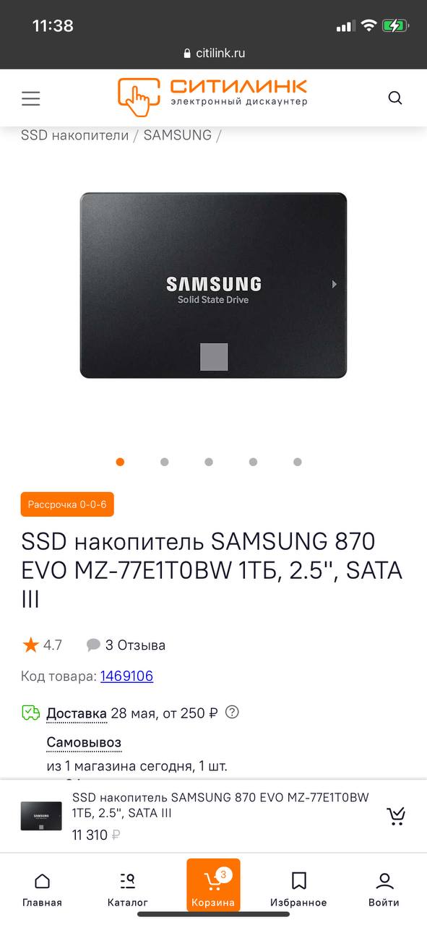The width and height of the screenshot is (427, 925).
Task: Select the second image carousel dot
Action: pos(165,462)
